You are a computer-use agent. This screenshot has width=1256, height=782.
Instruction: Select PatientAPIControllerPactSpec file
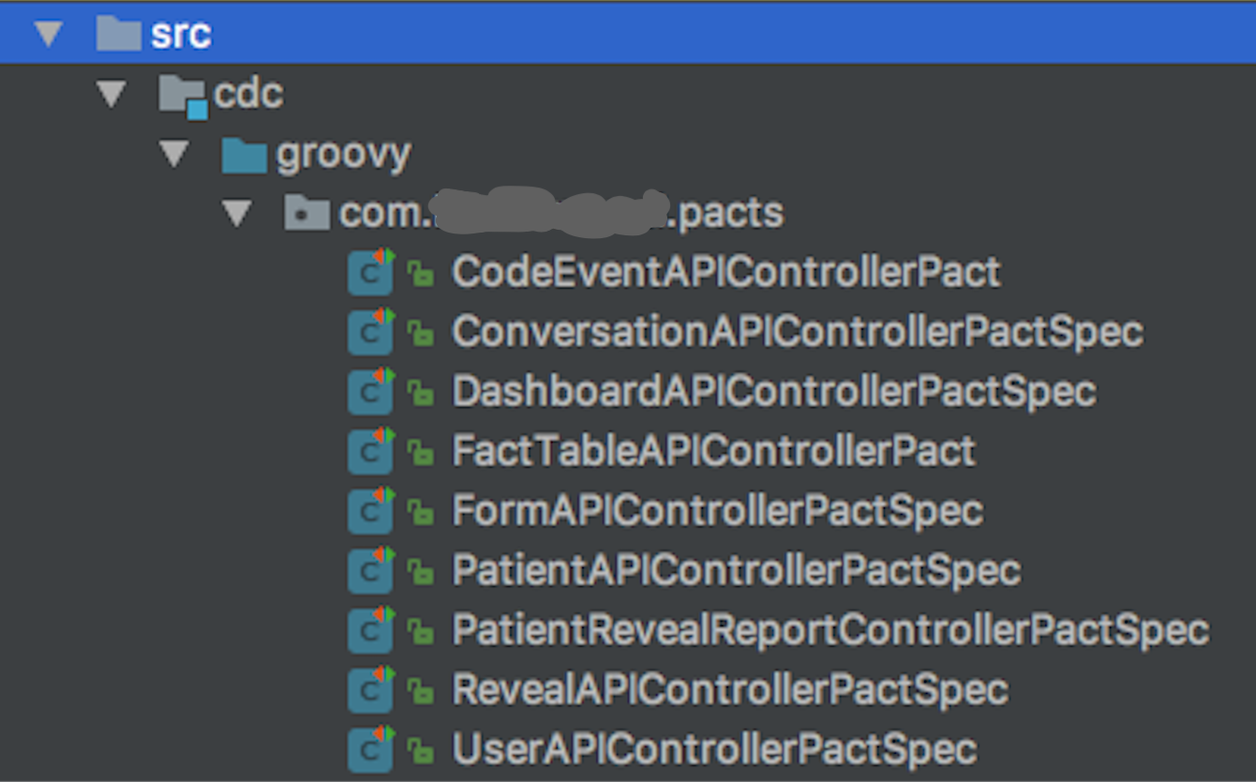[737, 570]
